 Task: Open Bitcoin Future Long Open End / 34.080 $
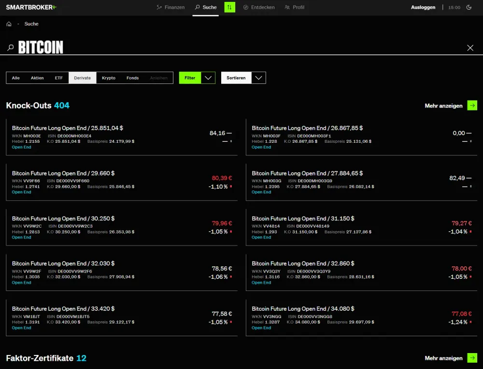tap(361, 318)
